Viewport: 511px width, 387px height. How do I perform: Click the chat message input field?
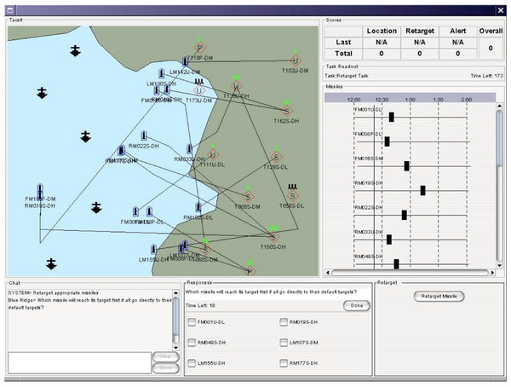[x=79, y=362]
